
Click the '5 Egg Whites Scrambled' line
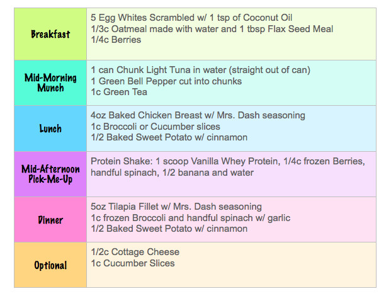(x=191, y=18)
